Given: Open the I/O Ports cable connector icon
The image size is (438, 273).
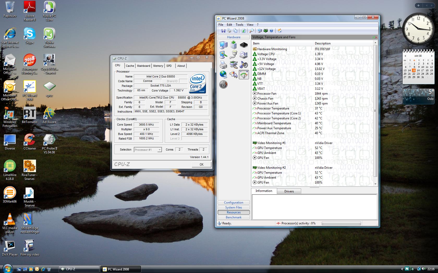Looking at the screenshot, I should (x=233, y=55).
